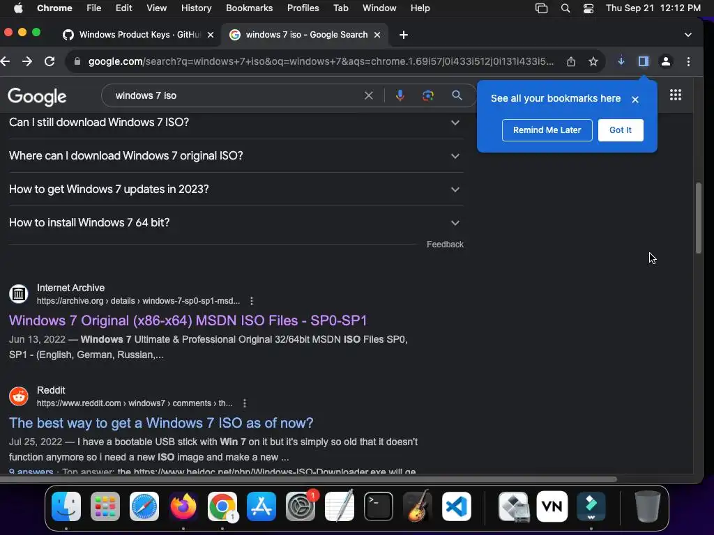The image size is (714, 535).
Task: Submit search using magnifier icon
Action: click(457, 95)
